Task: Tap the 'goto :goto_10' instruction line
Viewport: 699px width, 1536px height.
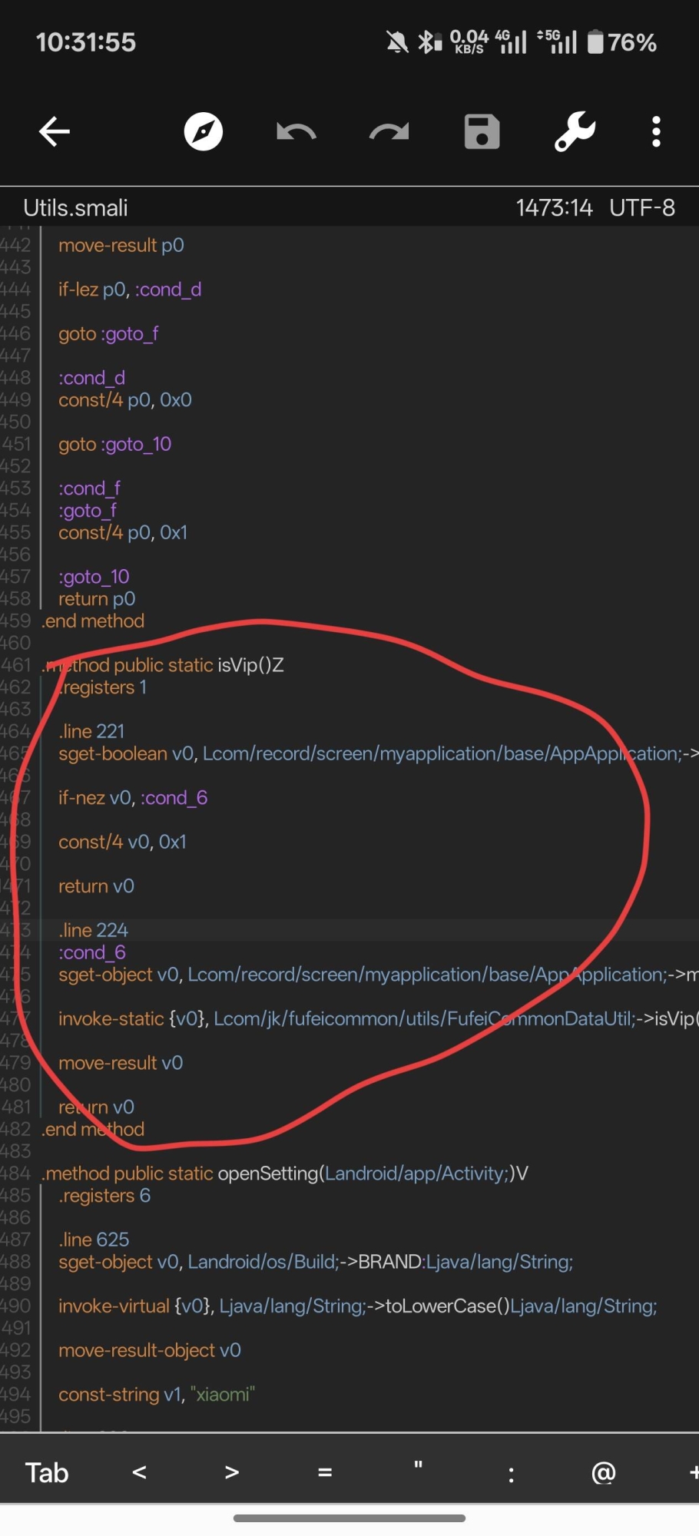Action: (114, 445)
